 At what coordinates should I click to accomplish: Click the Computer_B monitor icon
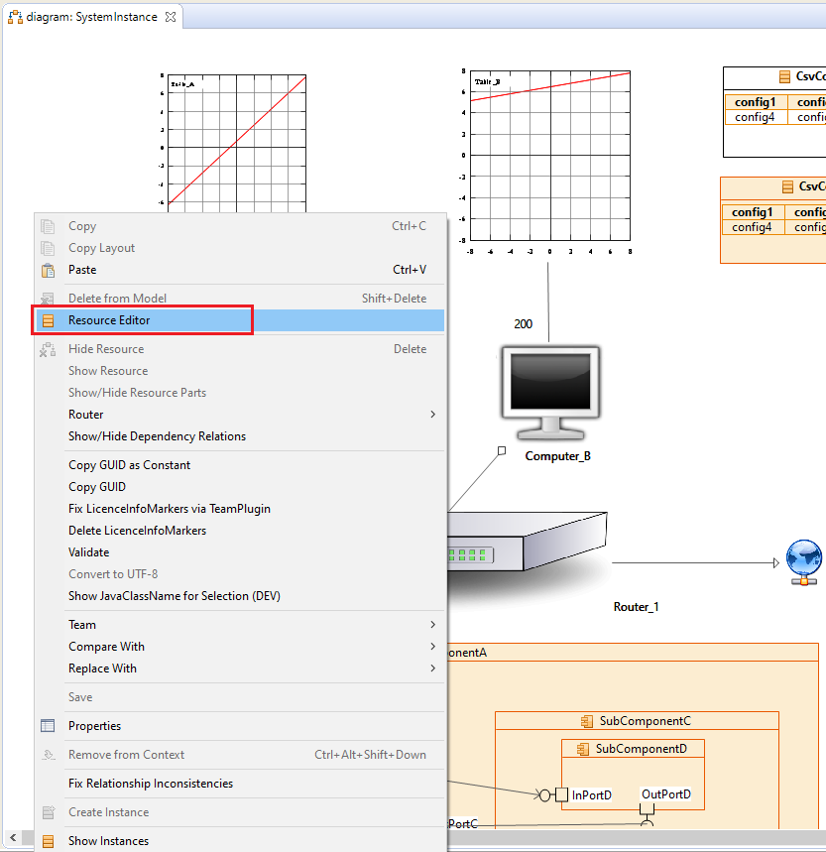548,391
